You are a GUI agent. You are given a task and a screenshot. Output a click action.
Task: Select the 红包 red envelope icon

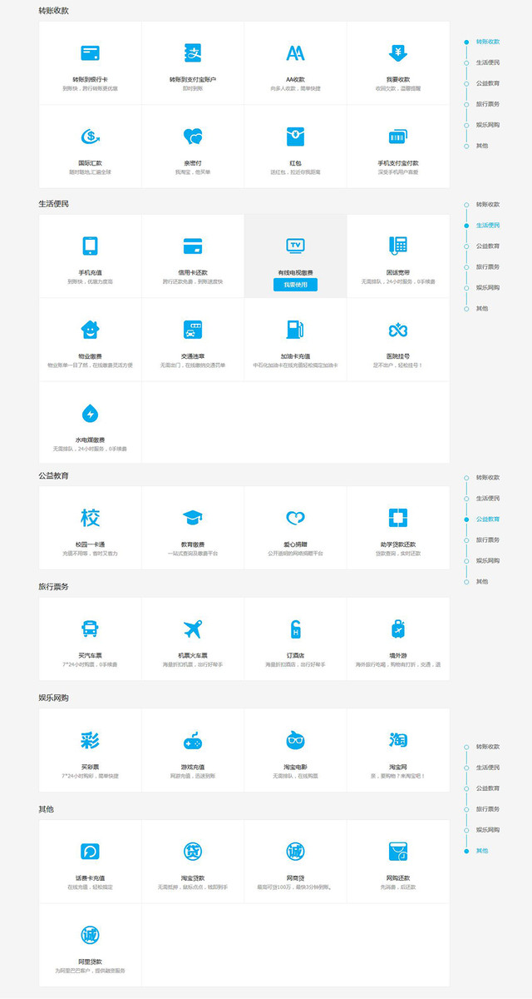295,137
